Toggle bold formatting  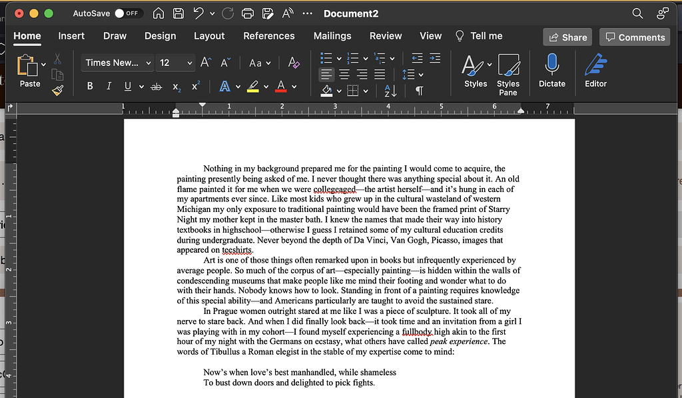click(x=90, y=86)
